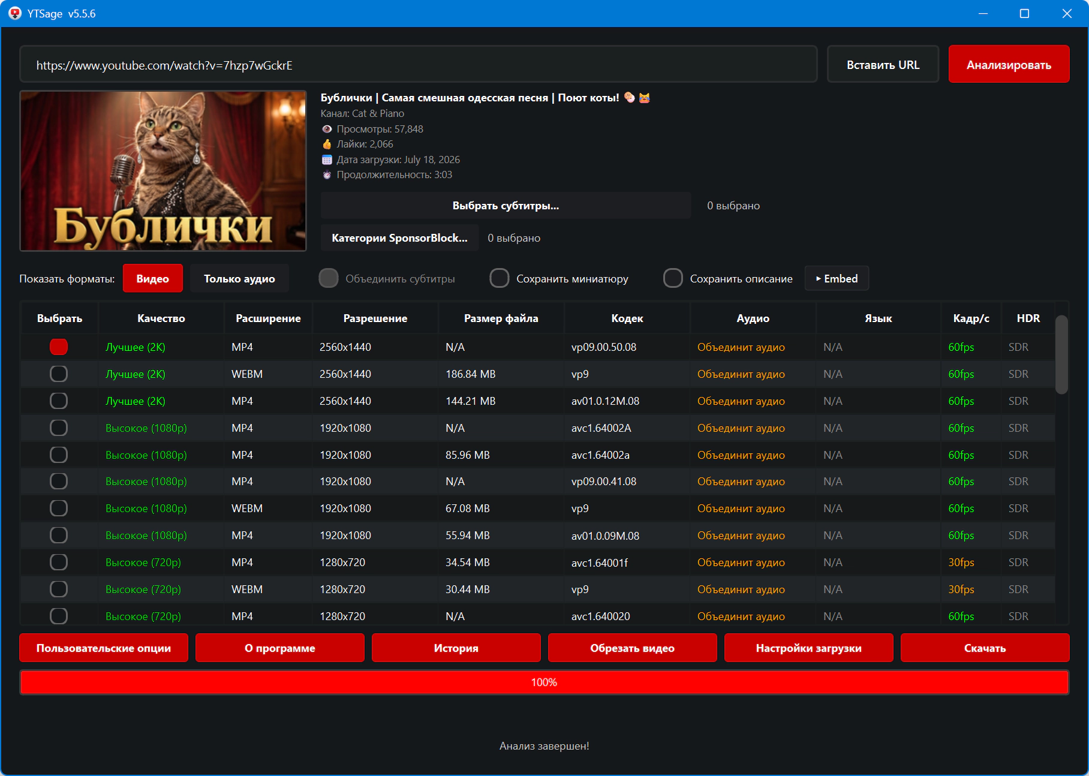
Task: Show Видео formats
Action: [x=153, y=278]
